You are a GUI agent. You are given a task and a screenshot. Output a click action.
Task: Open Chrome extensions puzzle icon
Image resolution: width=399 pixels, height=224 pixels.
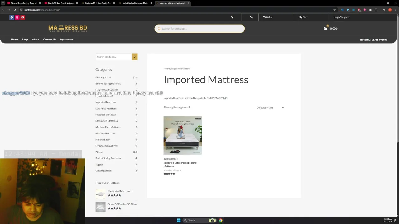[376, 10]
